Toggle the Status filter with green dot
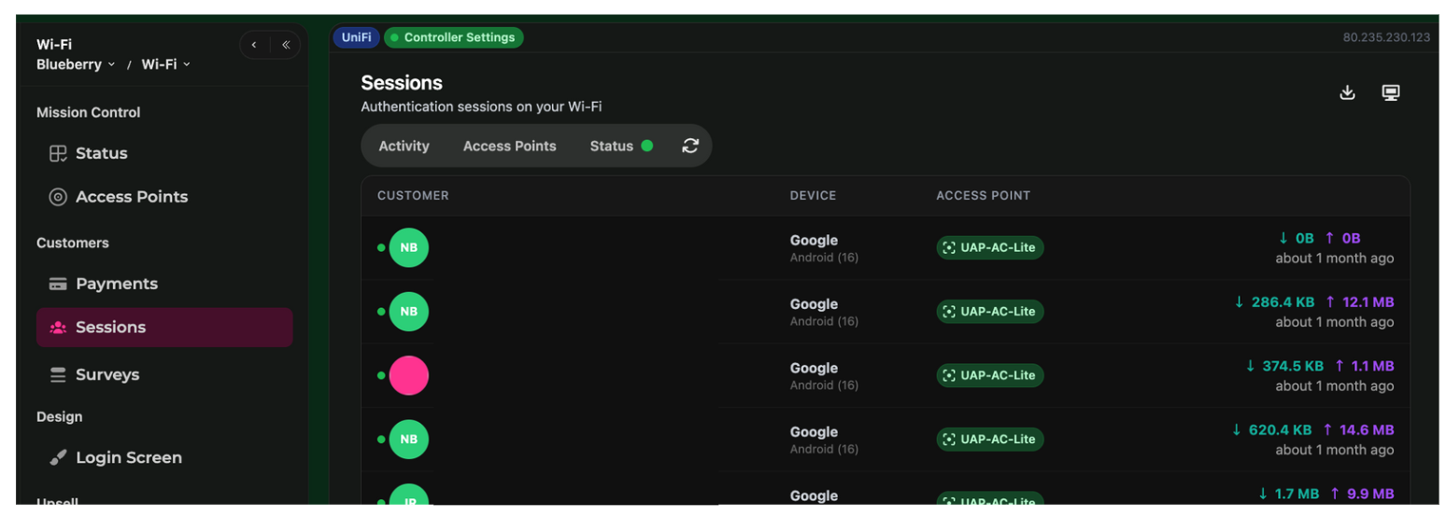 (x=620, y=146)
